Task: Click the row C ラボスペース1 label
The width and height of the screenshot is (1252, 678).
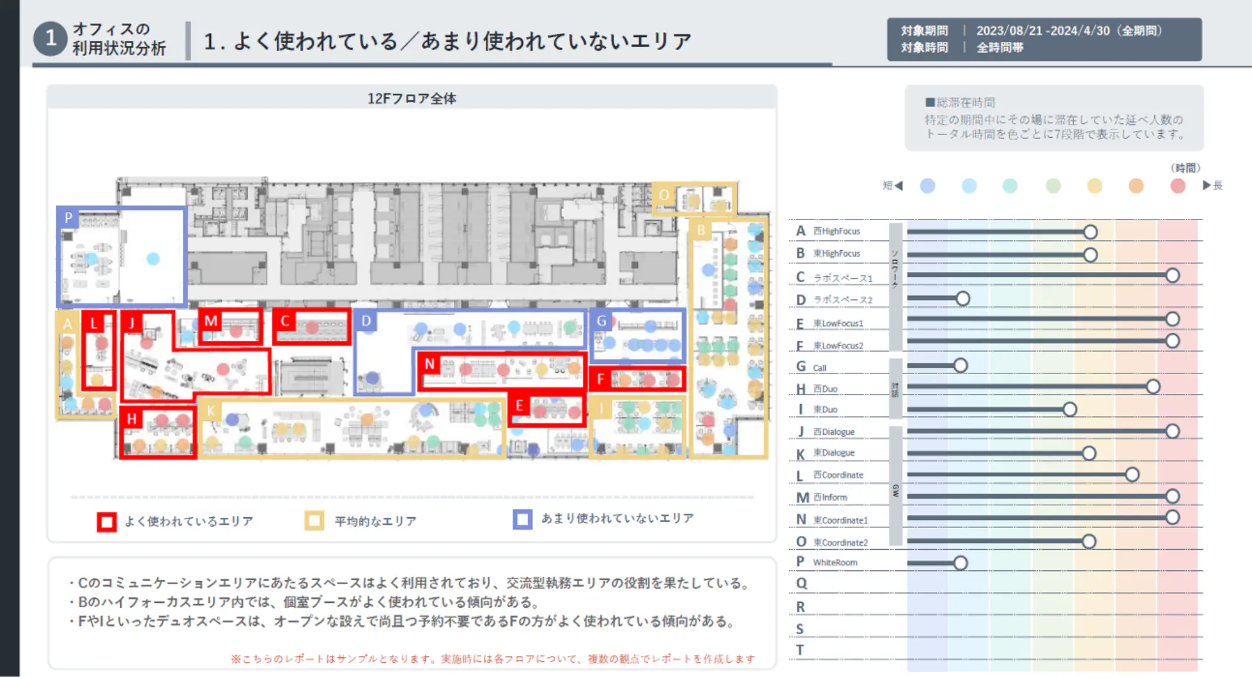Action: tap(842, 278)
